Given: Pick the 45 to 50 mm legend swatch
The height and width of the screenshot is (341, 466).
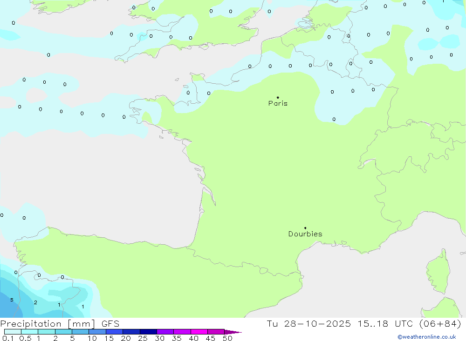Looking at the screenshot, I should 216,332.
